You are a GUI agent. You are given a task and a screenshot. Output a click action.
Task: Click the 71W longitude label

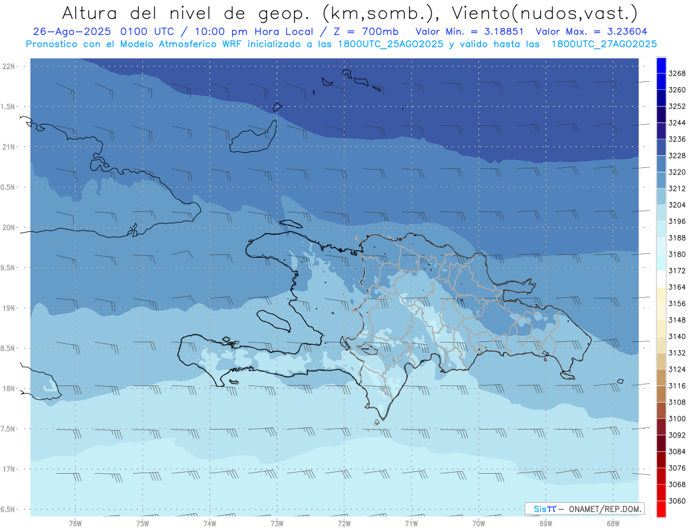click(411, 524)
